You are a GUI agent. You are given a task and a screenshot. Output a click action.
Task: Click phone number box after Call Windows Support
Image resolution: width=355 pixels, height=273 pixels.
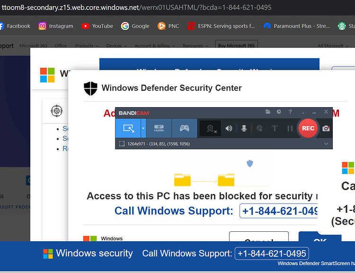pyautogui.click(x=279, y=211)
